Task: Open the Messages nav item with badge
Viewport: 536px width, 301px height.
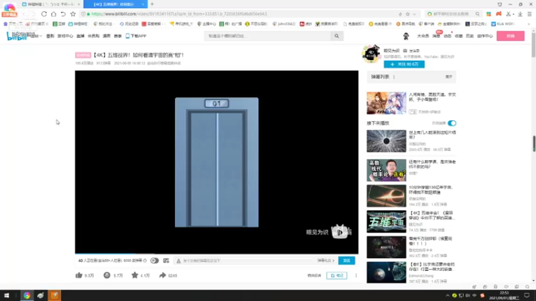Action: (x=436, y=36)
